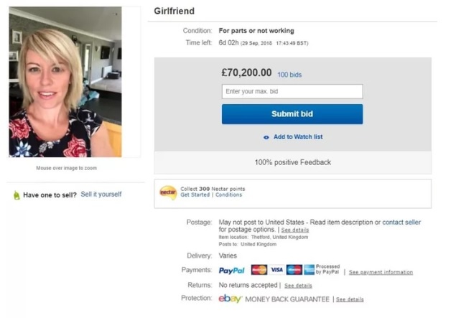
Task: Click the listing photo thumbnail
Action: 65,83
